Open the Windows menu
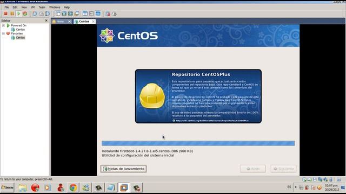Viewport: 346px width, 194px height. [55, 7]
